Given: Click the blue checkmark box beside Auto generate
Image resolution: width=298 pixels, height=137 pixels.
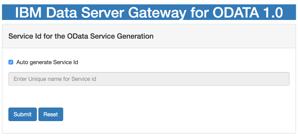Looking at the screenshot, I should coord(11,62).
